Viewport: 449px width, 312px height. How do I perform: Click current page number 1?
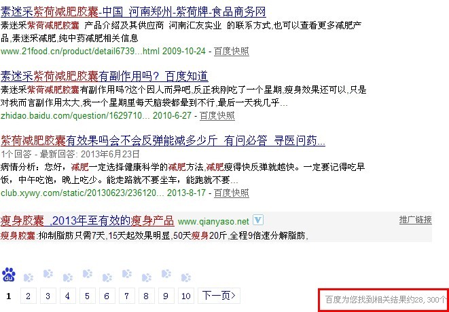[9, 296]
